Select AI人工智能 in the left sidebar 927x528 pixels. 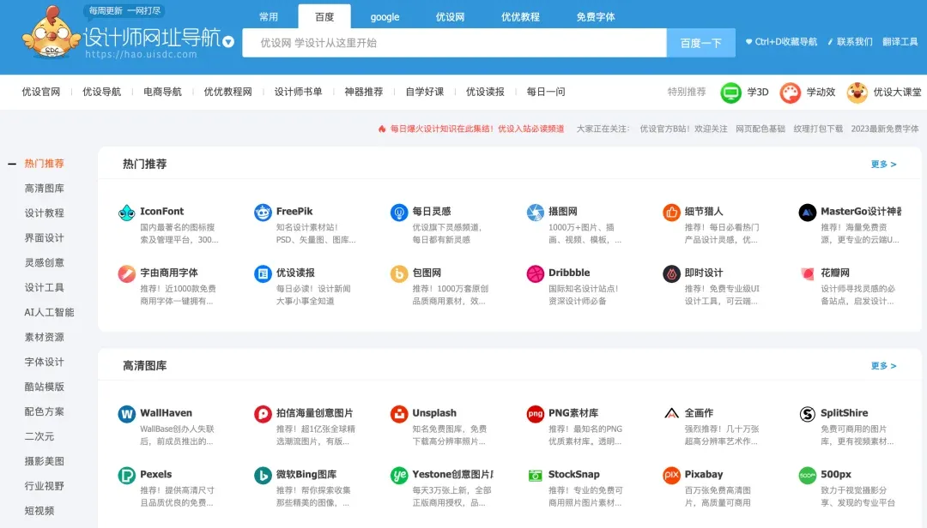(x=49, y=313)
